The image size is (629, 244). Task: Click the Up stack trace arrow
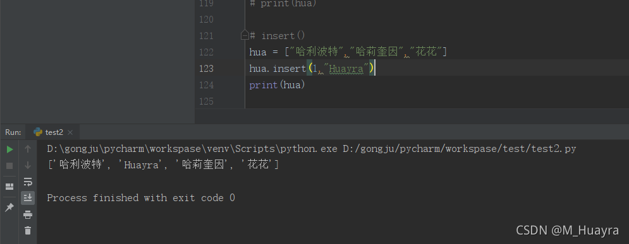pyautogui.click(x=28, y=149)
